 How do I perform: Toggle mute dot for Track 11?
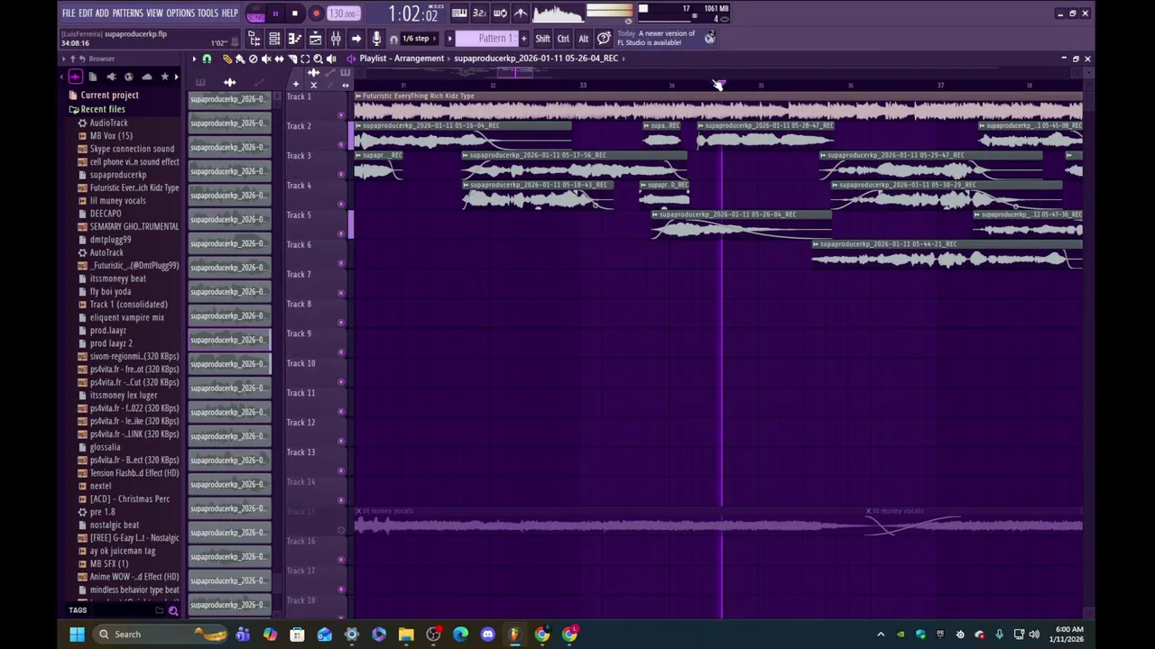pyautogui.click(x=341, y=412)
